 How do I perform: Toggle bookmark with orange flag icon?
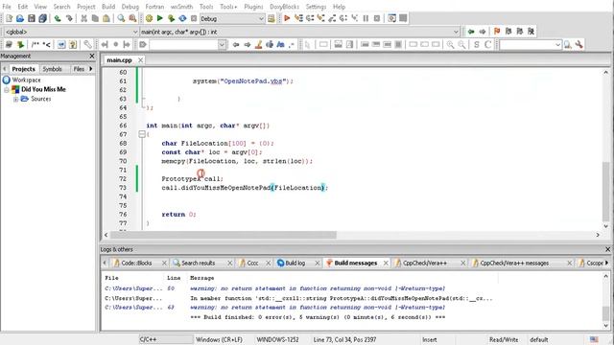click(497, 32)
